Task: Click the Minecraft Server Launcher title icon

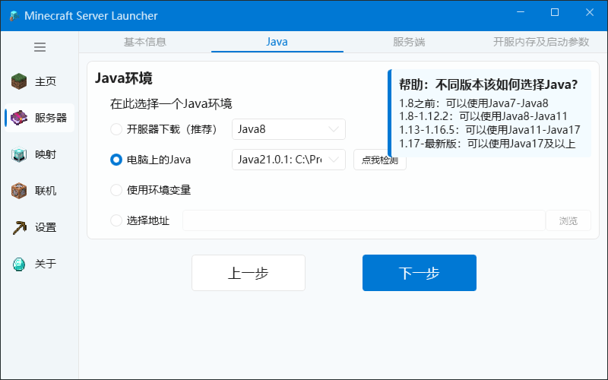Action: pos(13,16)
